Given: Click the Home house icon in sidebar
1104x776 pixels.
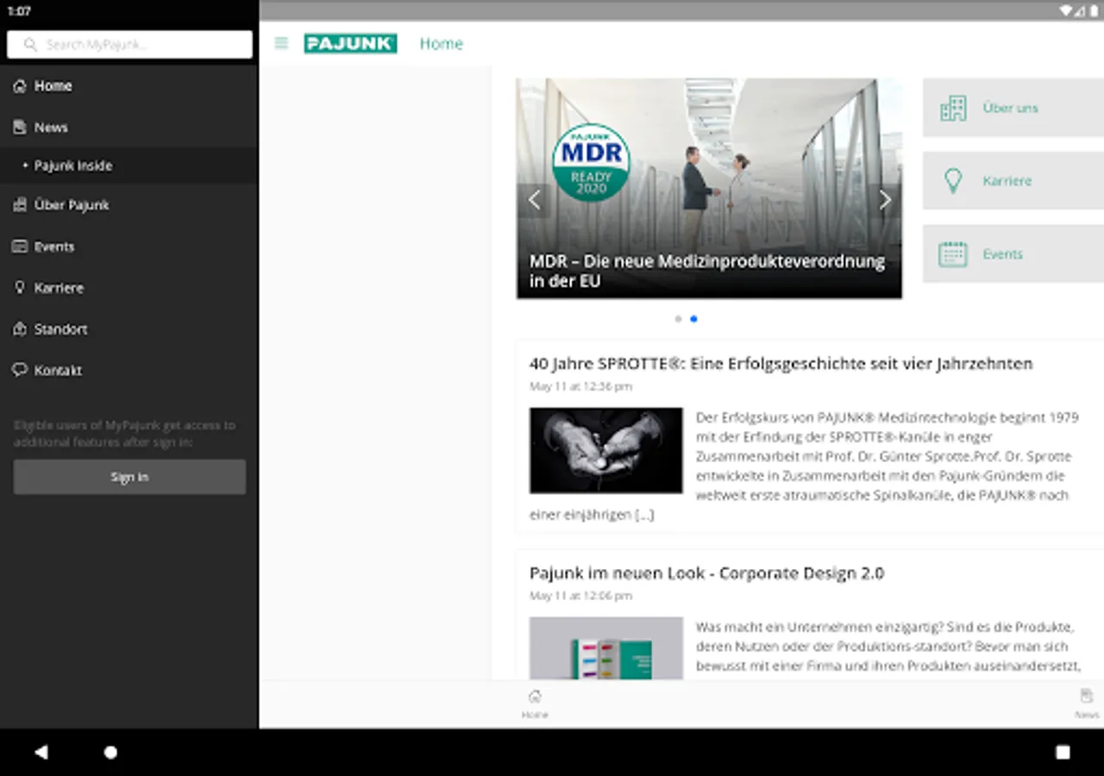Looking at the screenshot, I should (x=20, y=85).
